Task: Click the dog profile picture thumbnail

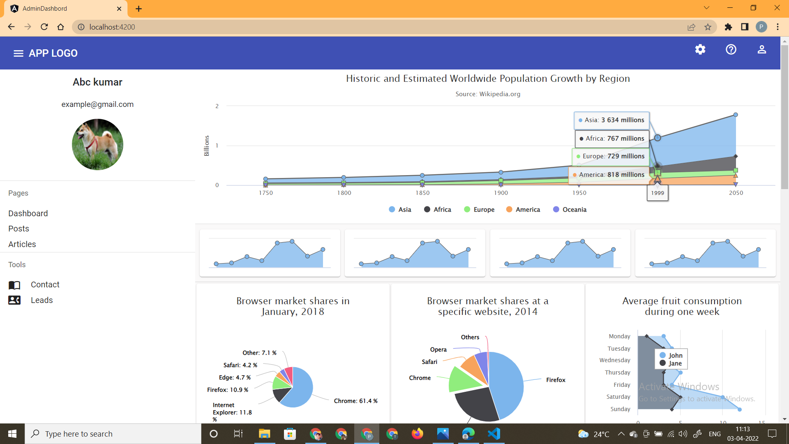Action: [97, 144]
